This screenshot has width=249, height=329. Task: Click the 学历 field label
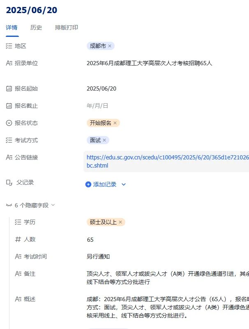[x=30, y=222]
